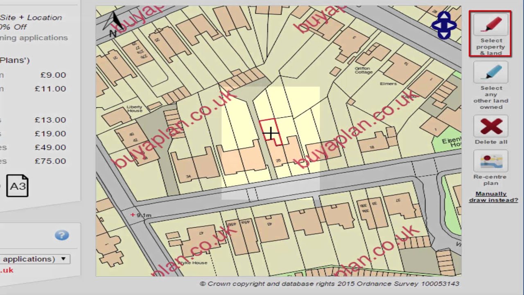Click the 'Liberty House' label on map
This screenshot has height=295, width=524.
134,109
